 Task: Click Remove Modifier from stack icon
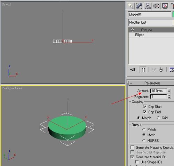tap(161, 70)
